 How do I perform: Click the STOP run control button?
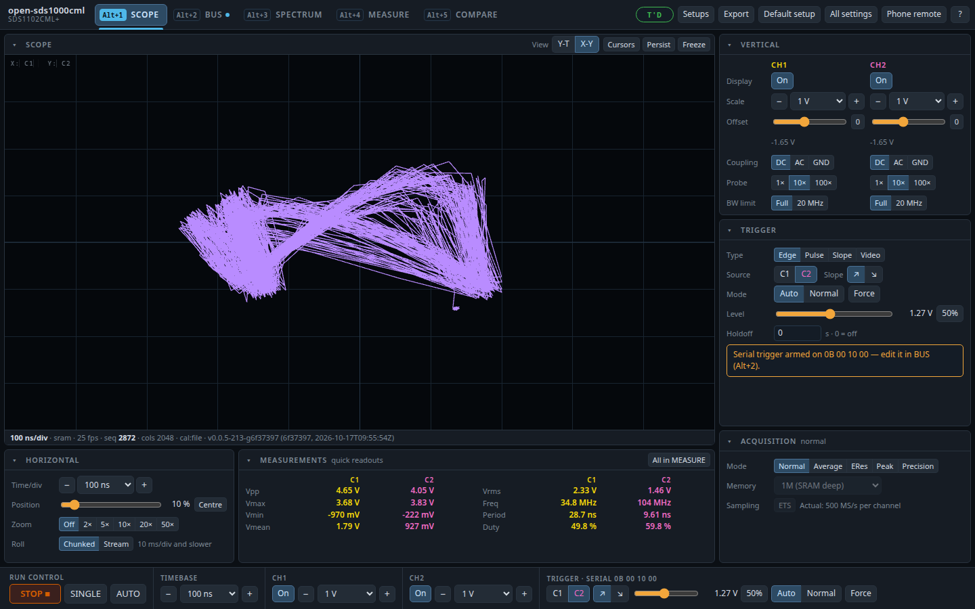pos(35,594)
